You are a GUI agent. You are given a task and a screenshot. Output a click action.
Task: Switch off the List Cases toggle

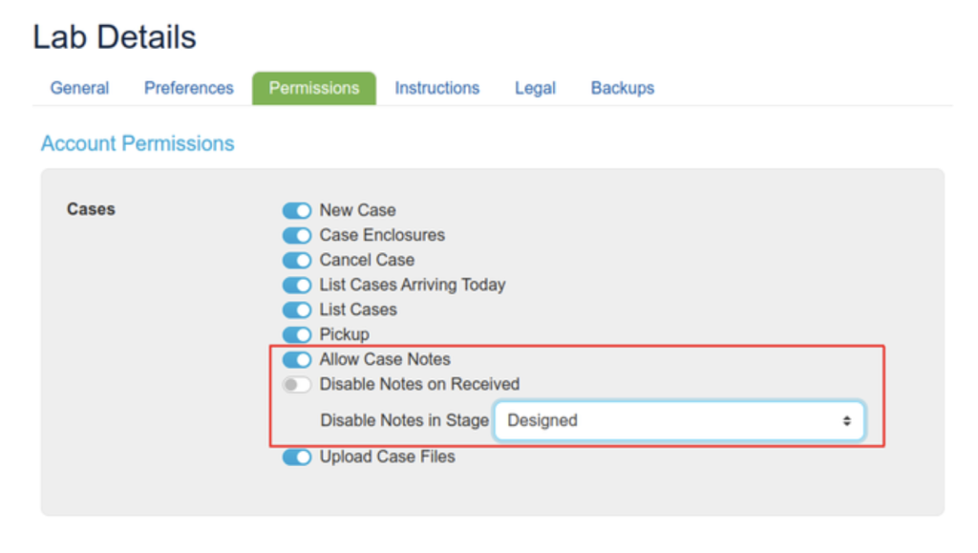(x=297, y=309)
